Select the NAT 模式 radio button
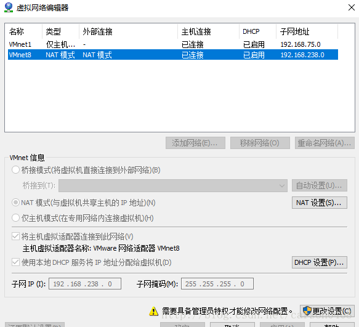 [x=15, y=203]
